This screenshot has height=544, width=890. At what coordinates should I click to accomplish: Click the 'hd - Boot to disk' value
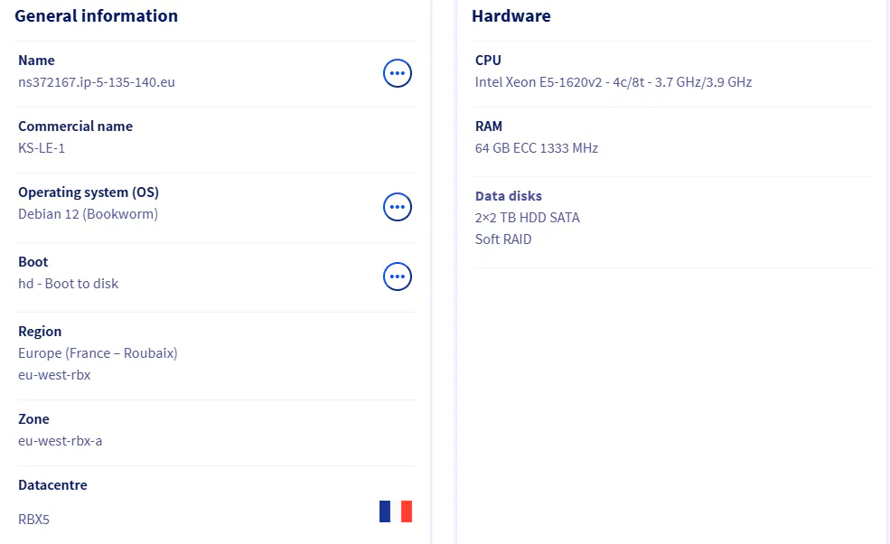tap(69, 284)
